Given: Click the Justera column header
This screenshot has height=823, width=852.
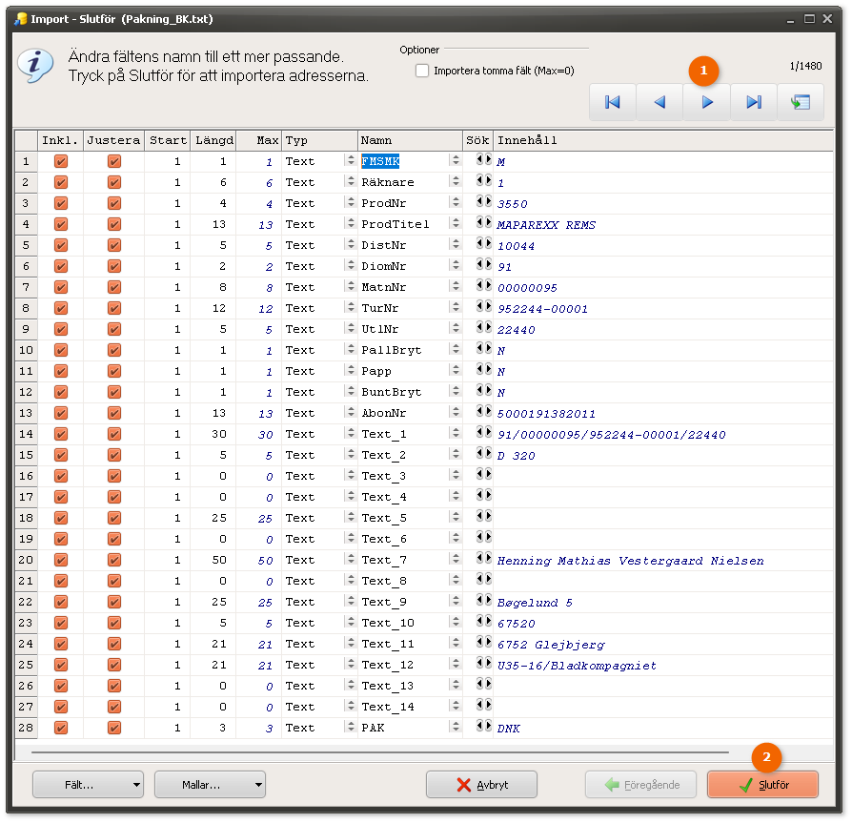Looking at the screenshot, I should (x=113, y=140).
